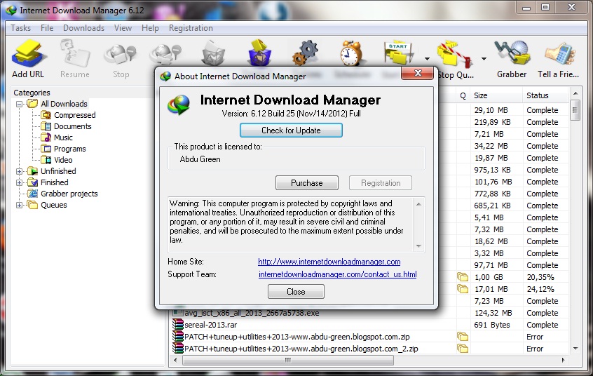The width and height of the screenshot is (593, 376).
Task: Open the Grabber tool icon
Action: click(x=512, y=53)
